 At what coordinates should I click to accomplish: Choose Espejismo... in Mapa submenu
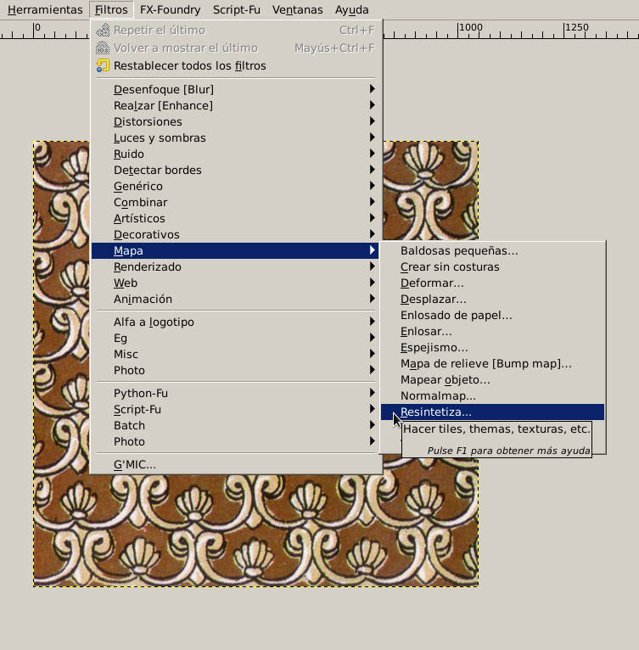coord(492,348)
